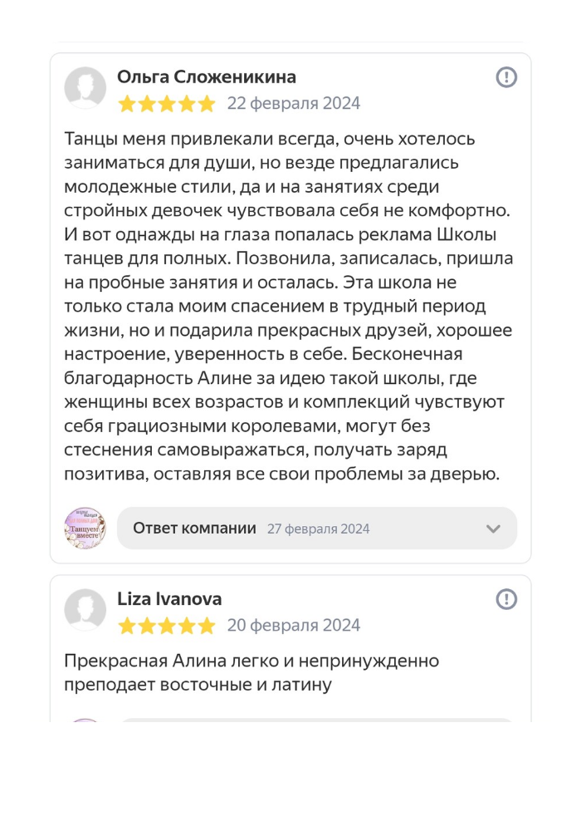The height and width of the screenshot is (831, 581).
Task: Click Liza's review text about Прекрасная Алина
Action: pyautogui.click(x=251, y=672)
